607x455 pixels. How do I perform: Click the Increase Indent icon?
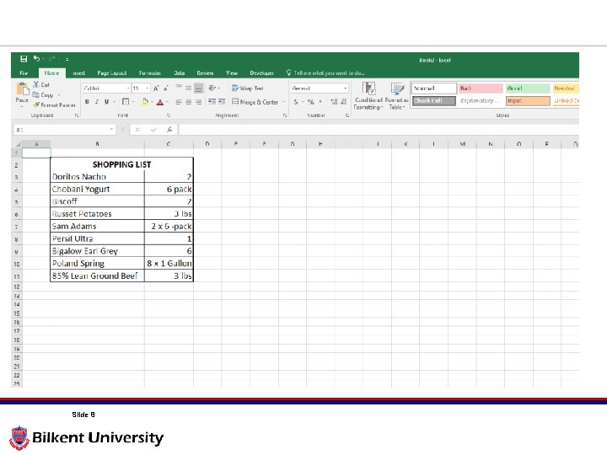pyautogui.click(x=222, y=102)
